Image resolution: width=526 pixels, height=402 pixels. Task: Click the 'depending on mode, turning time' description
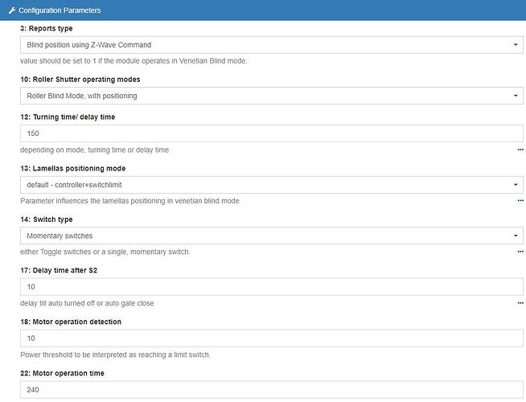(94, 150)
